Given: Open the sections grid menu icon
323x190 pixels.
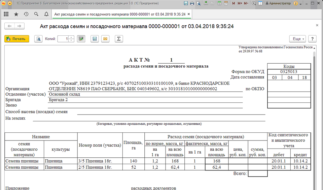Looking at the screenshot, I should point(6,14).
